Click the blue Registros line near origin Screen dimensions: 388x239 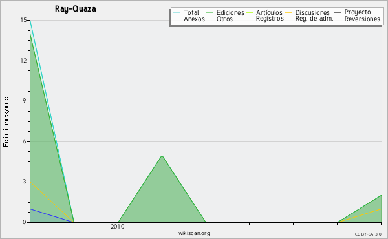point(52,216)
